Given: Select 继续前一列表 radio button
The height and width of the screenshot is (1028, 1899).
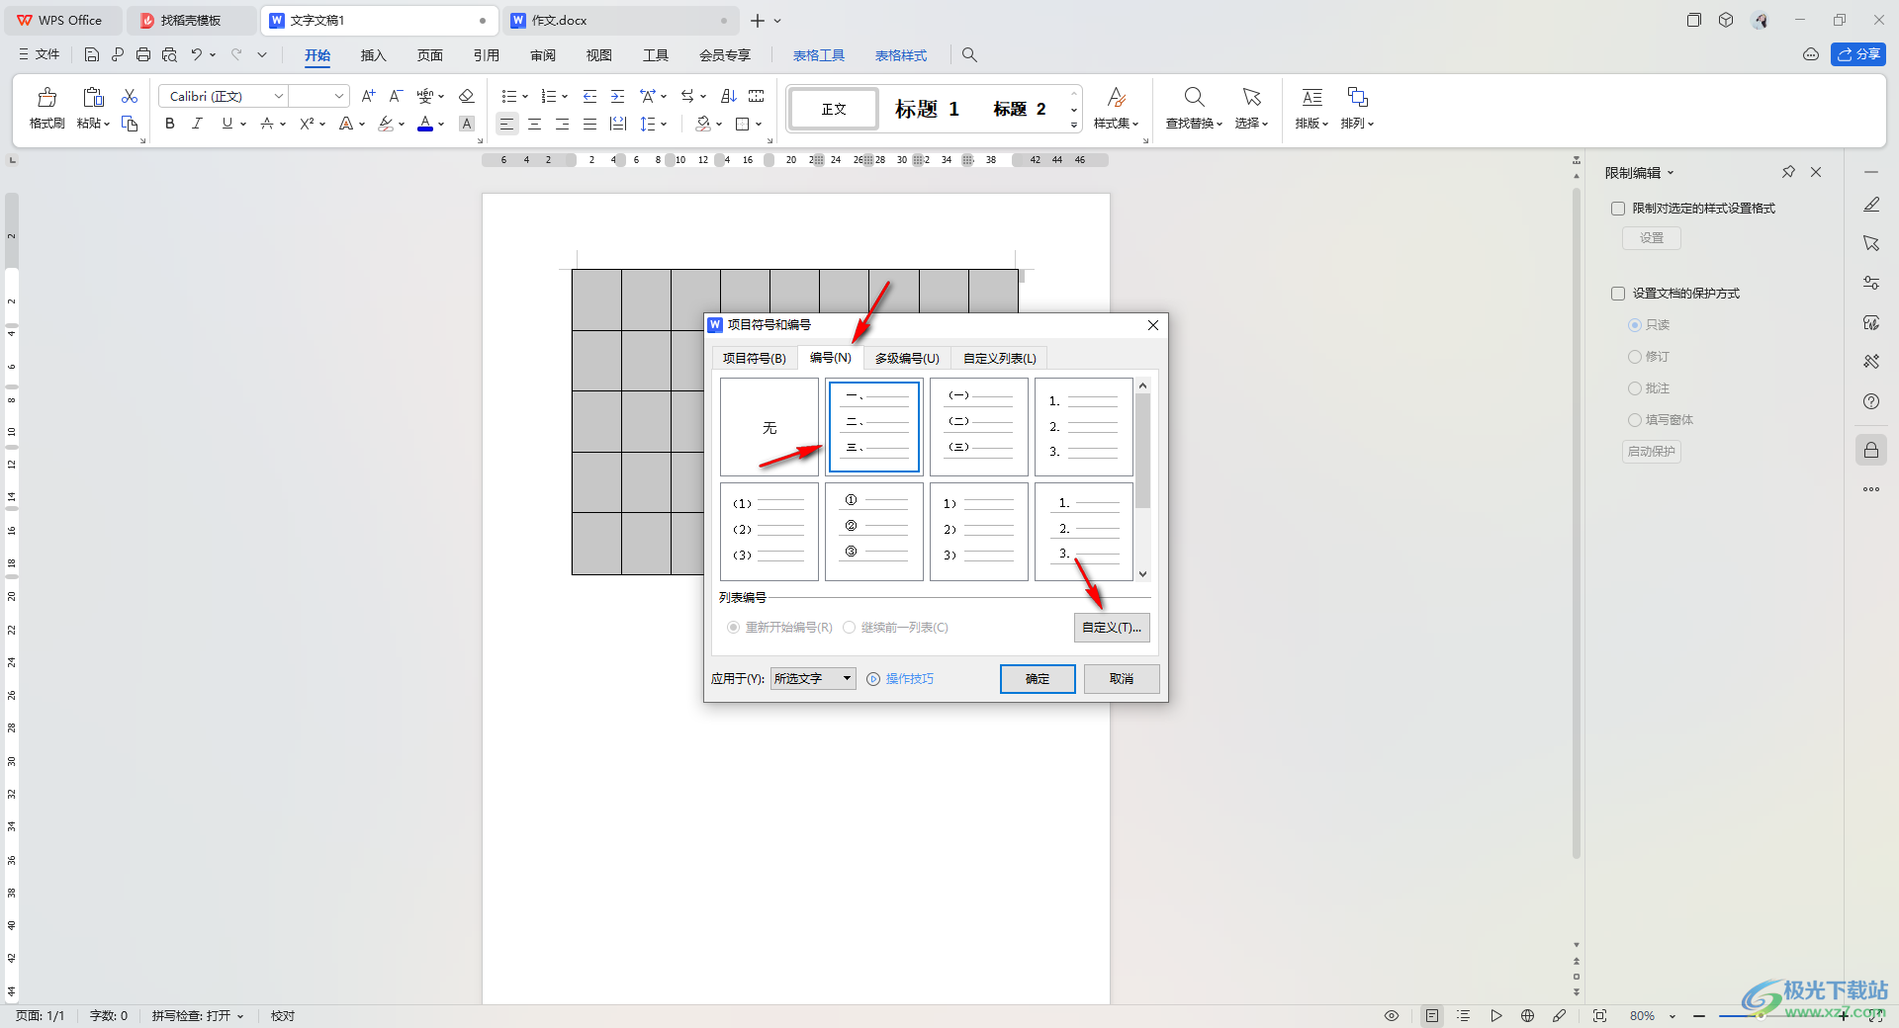Looking at the screenshot, I should click(849, 628).
